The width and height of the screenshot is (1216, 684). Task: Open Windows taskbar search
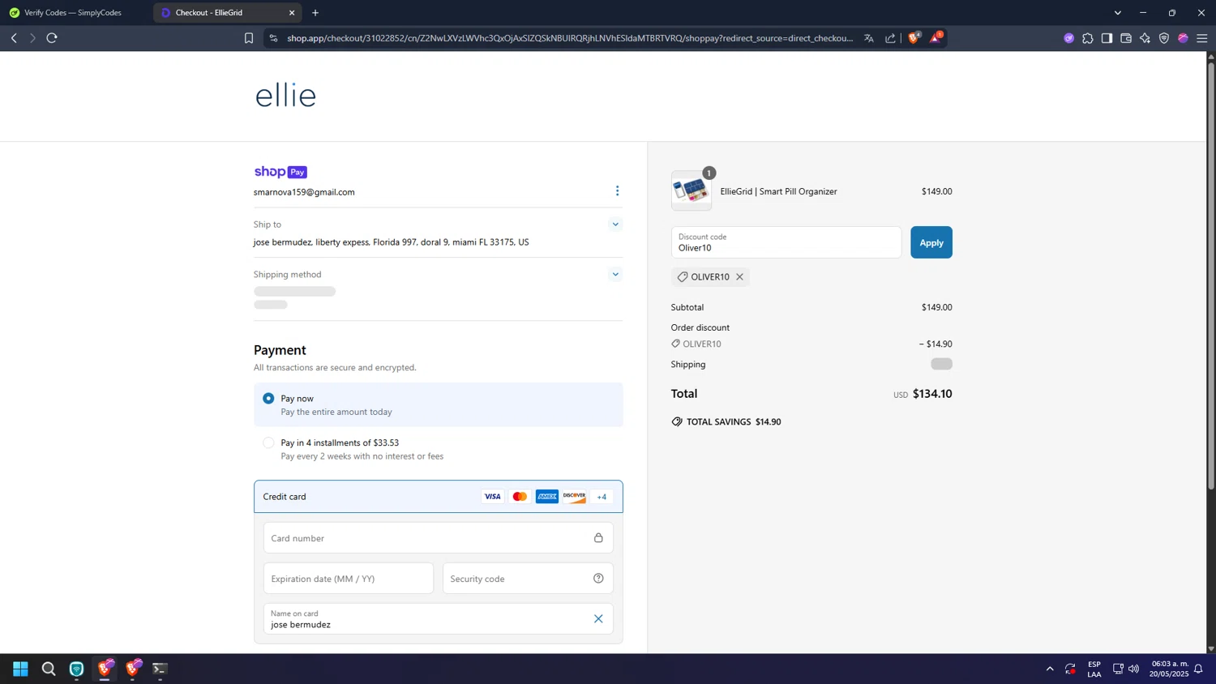pos(49,669)
